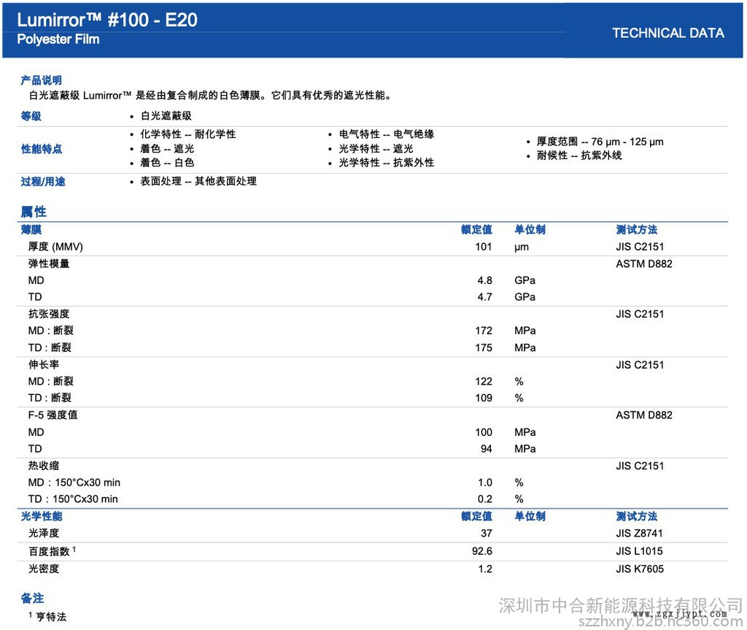The height and width of the screenshot is (630, 747).
Task: Click the 性能特点 row label
Action: coord(41,149)
